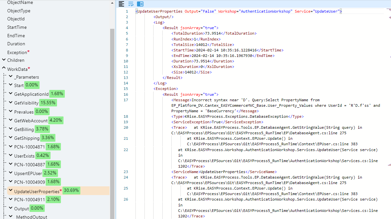Expand the Children node chevron

click(x=4, y=60)
